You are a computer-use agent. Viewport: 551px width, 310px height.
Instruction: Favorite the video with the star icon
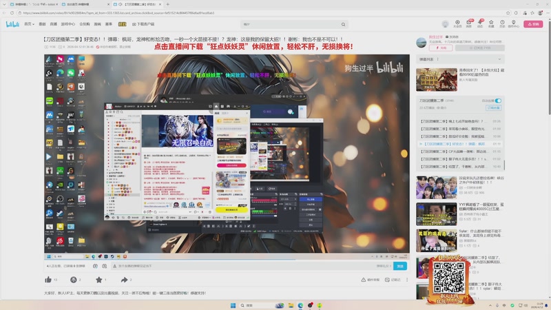[x=98, y=280]
